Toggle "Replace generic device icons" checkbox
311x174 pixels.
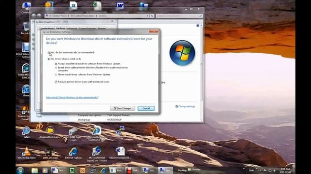pyautogui.click(x=56, y=82)
